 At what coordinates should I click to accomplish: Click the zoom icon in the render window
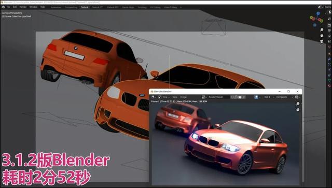tap(298, 104)
